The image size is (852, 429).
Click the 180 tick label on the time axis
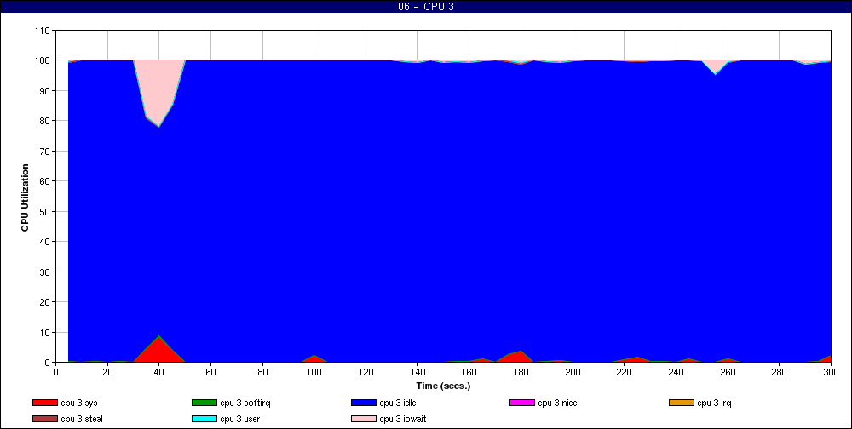521,372
